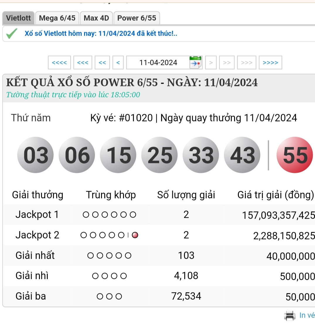Click the <<< navigation button
This screenshot has height=325, width=315.
pos(83,62)
